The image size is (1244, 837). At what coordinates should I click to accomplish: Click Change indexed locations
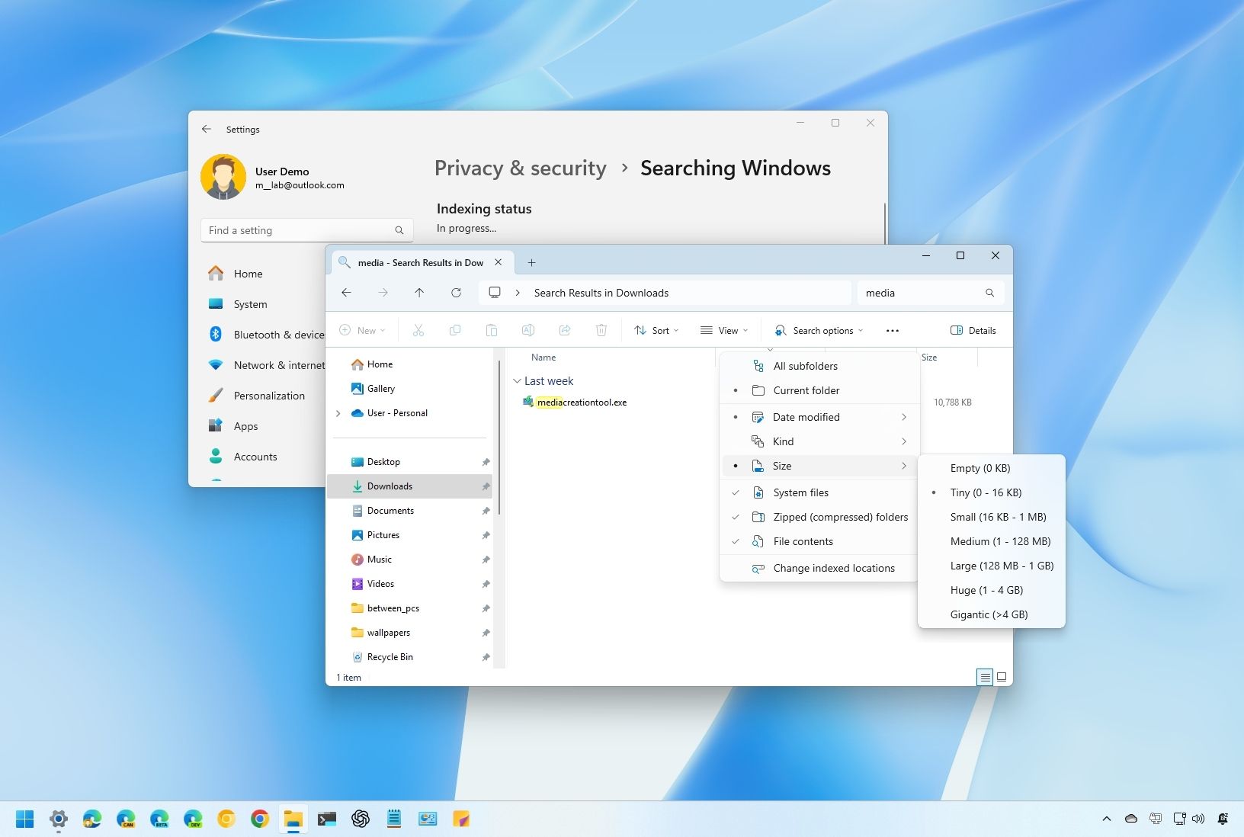(x=834, y=568)
